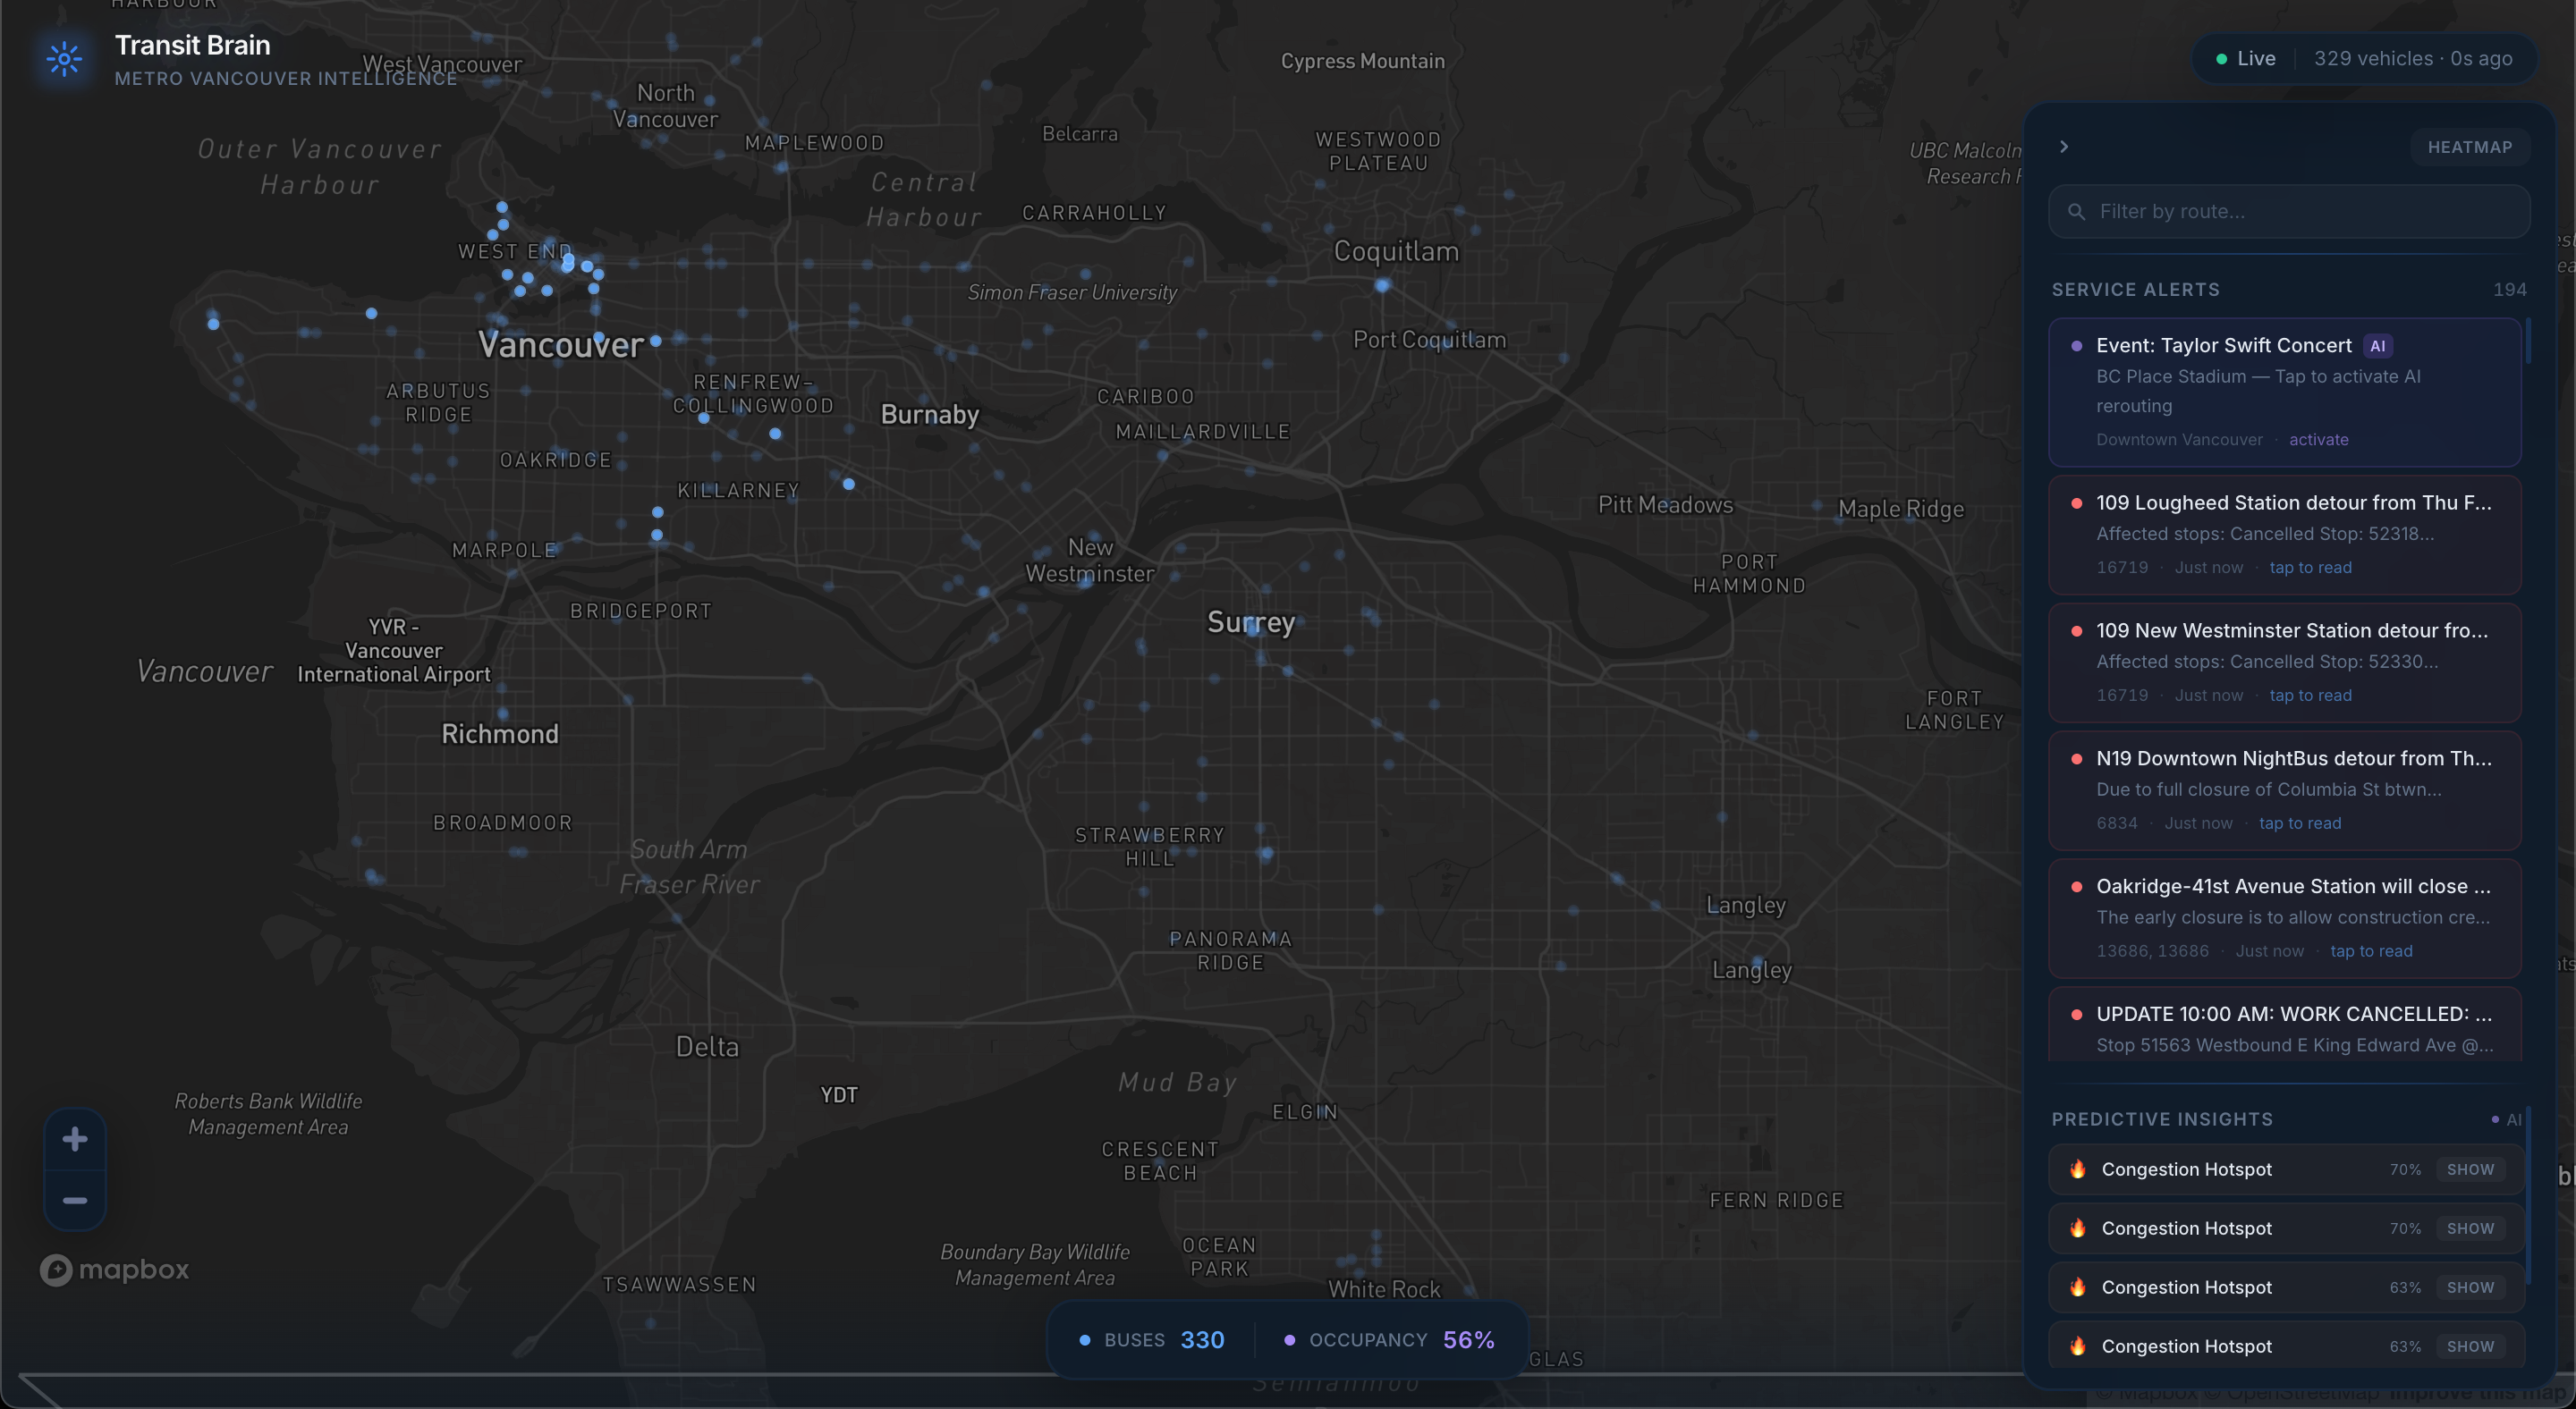Click the first Congestion Hotspot flame icon
Image resolution: width=2576 pixels, height=1409 pixels.
[x=2078, y=1169]
